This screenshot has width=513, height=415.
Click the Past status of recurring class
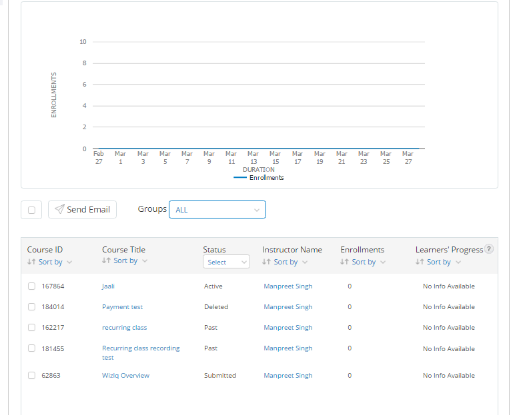tap(211, 328)
